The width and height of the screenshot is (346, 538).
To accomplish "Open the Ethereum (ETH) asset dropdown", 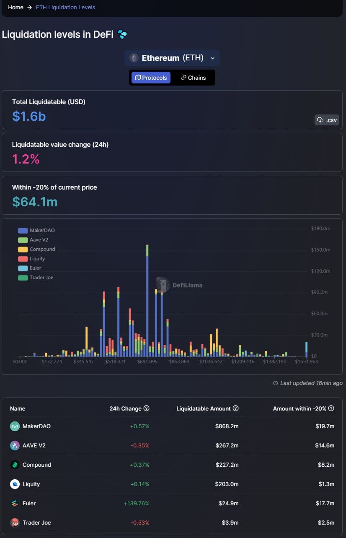I will point(172,58).
